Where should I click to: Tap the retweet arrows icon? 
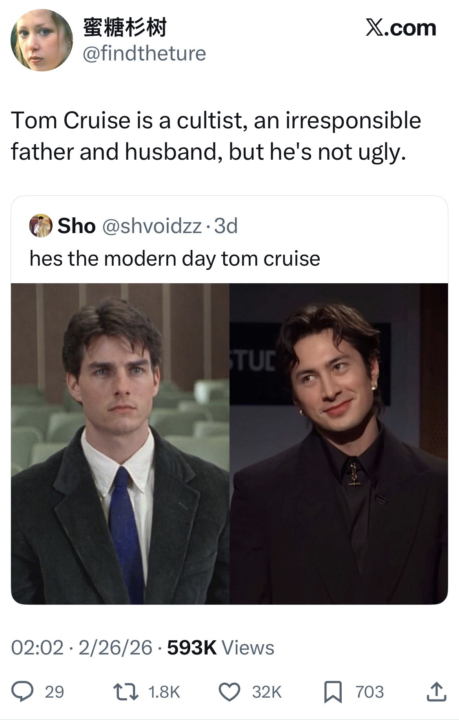pyautogui.click(x=126, y=692)
